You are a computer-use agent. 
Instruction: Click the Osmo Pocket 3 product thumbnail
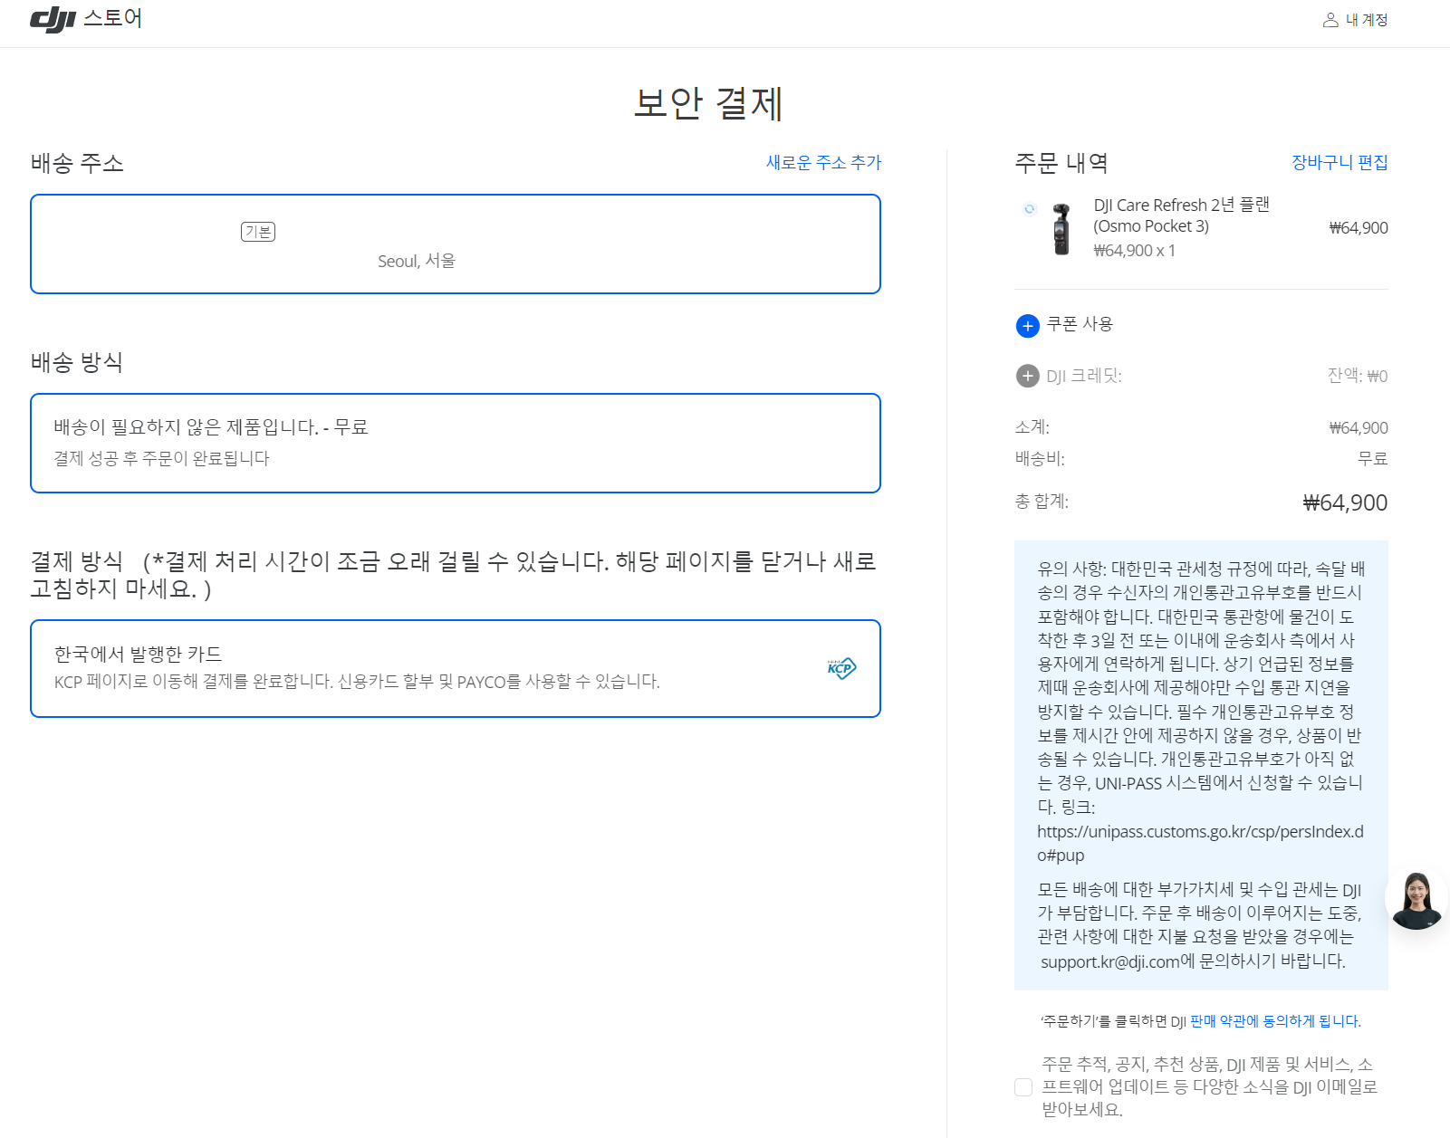pyautogui.click(x=1061, y=229)
